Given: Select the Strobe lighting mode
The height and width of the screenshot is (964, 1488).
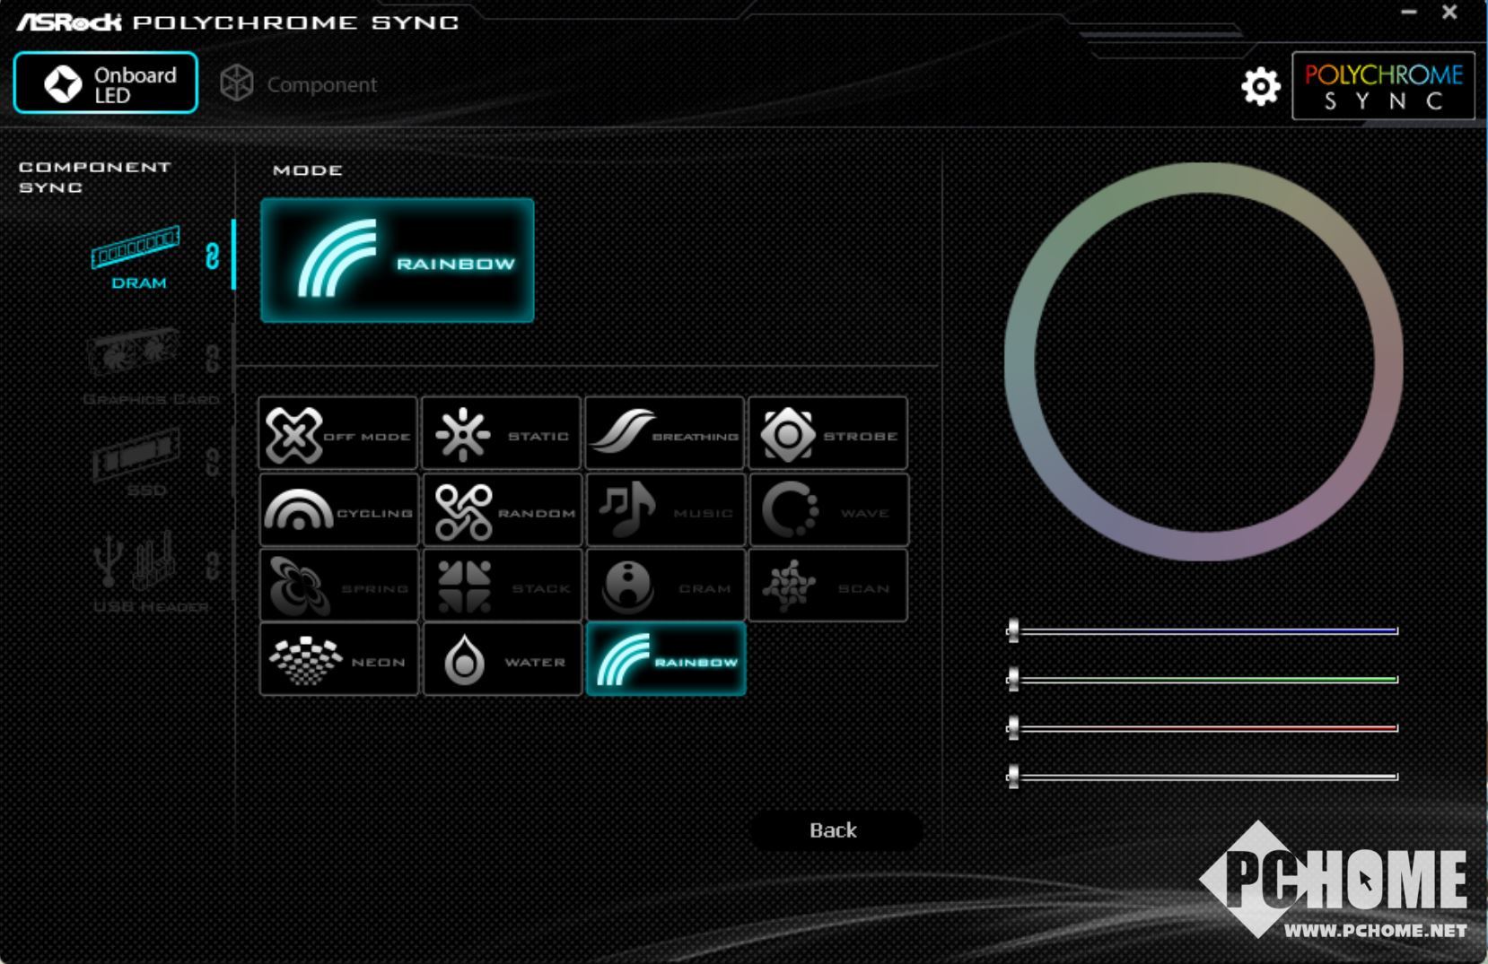Looking at the screenshot, I should pyautogui.click(x=827, y=434).
